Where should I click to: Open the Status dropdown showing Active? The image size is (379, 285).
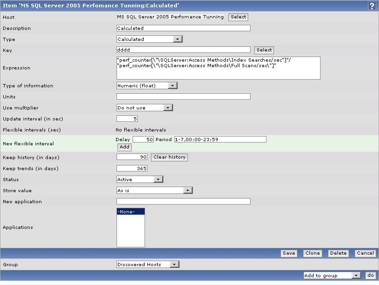tap(140, 179)
